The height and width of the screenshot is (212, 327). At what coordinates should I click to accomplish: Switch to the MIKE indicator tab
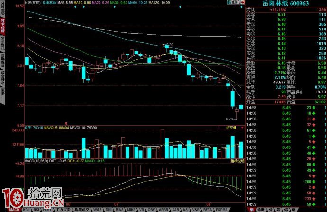pyautogui.click(x=131, y=210)
